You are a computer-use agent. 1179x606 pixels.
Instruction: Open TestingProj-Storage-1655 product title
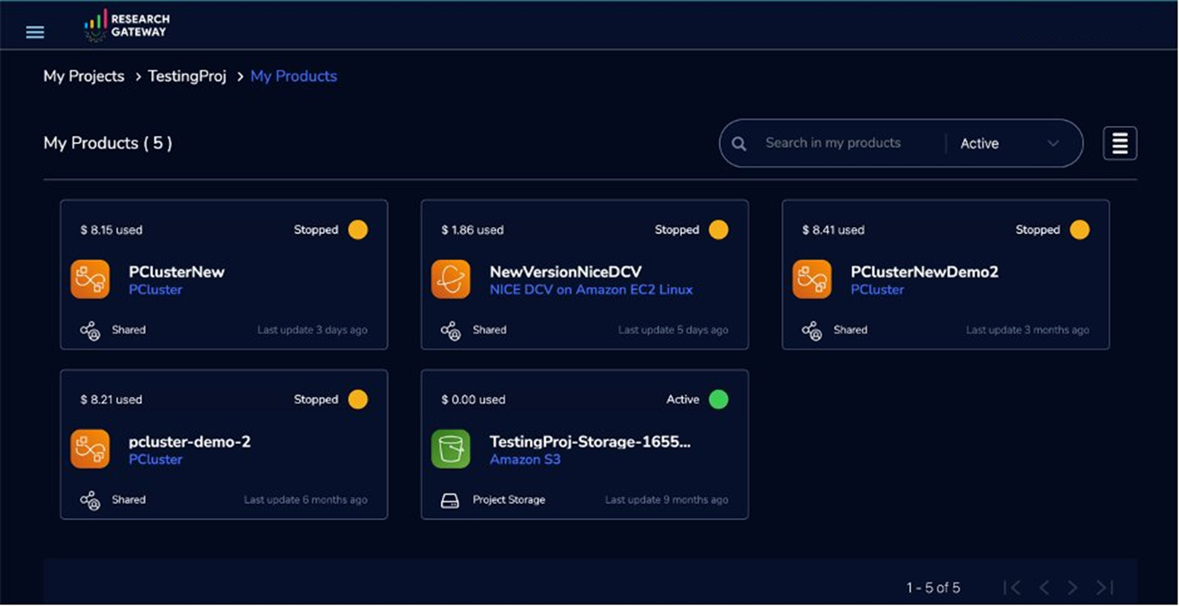coord(590,442)
